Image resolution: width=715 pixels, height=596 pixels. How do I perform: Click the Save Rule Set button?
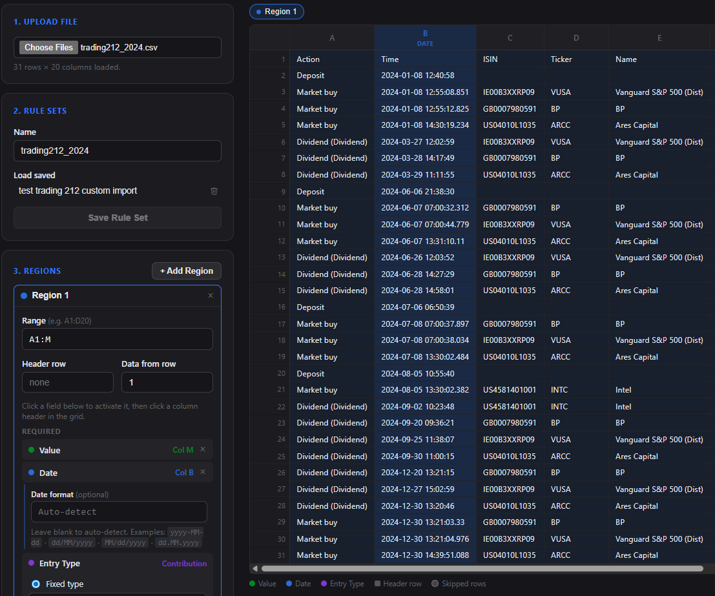click(x=118, y=218)
